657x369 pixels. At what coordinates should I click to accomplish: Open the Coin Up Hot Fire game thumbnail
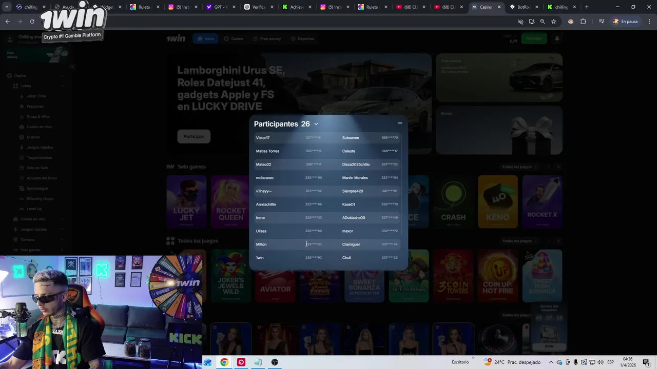[x=498, y=276]
